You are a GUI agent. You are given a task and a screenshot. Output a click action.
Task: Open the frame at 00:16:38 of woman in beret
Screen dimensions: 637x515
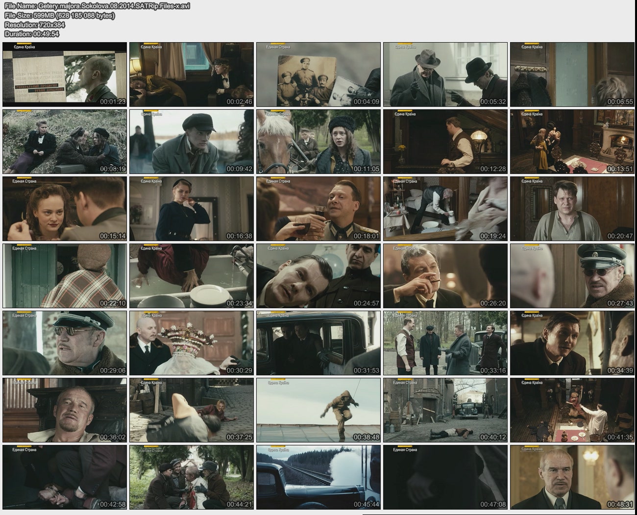192,209
